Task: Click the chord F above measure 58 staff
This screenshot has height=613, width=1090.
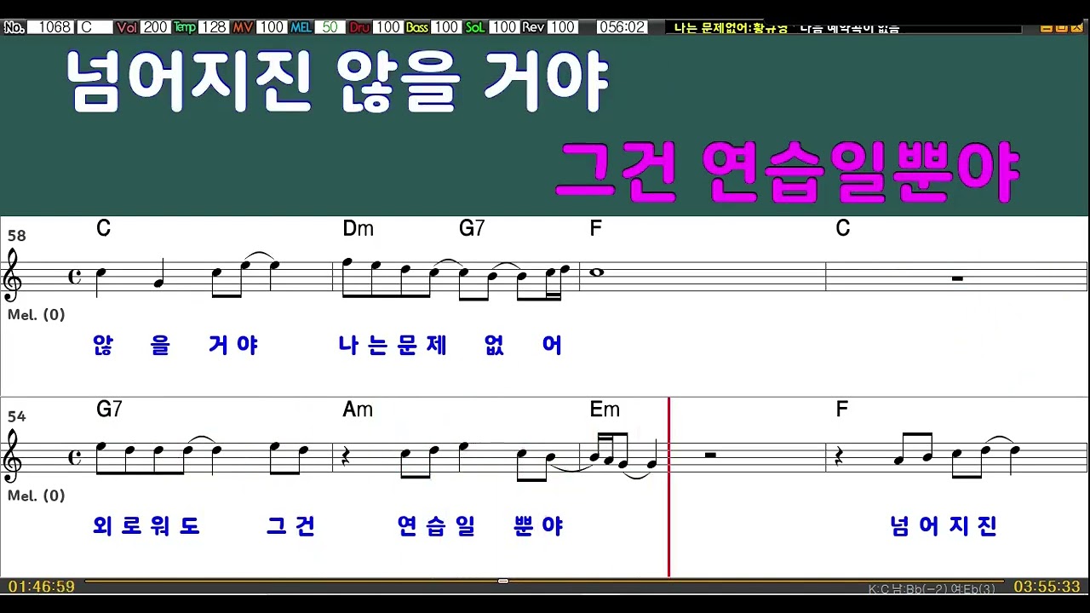Action: (595, 228)
